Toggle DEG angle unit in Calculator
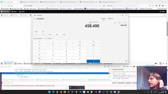168x94 pixels. point(36,32)
